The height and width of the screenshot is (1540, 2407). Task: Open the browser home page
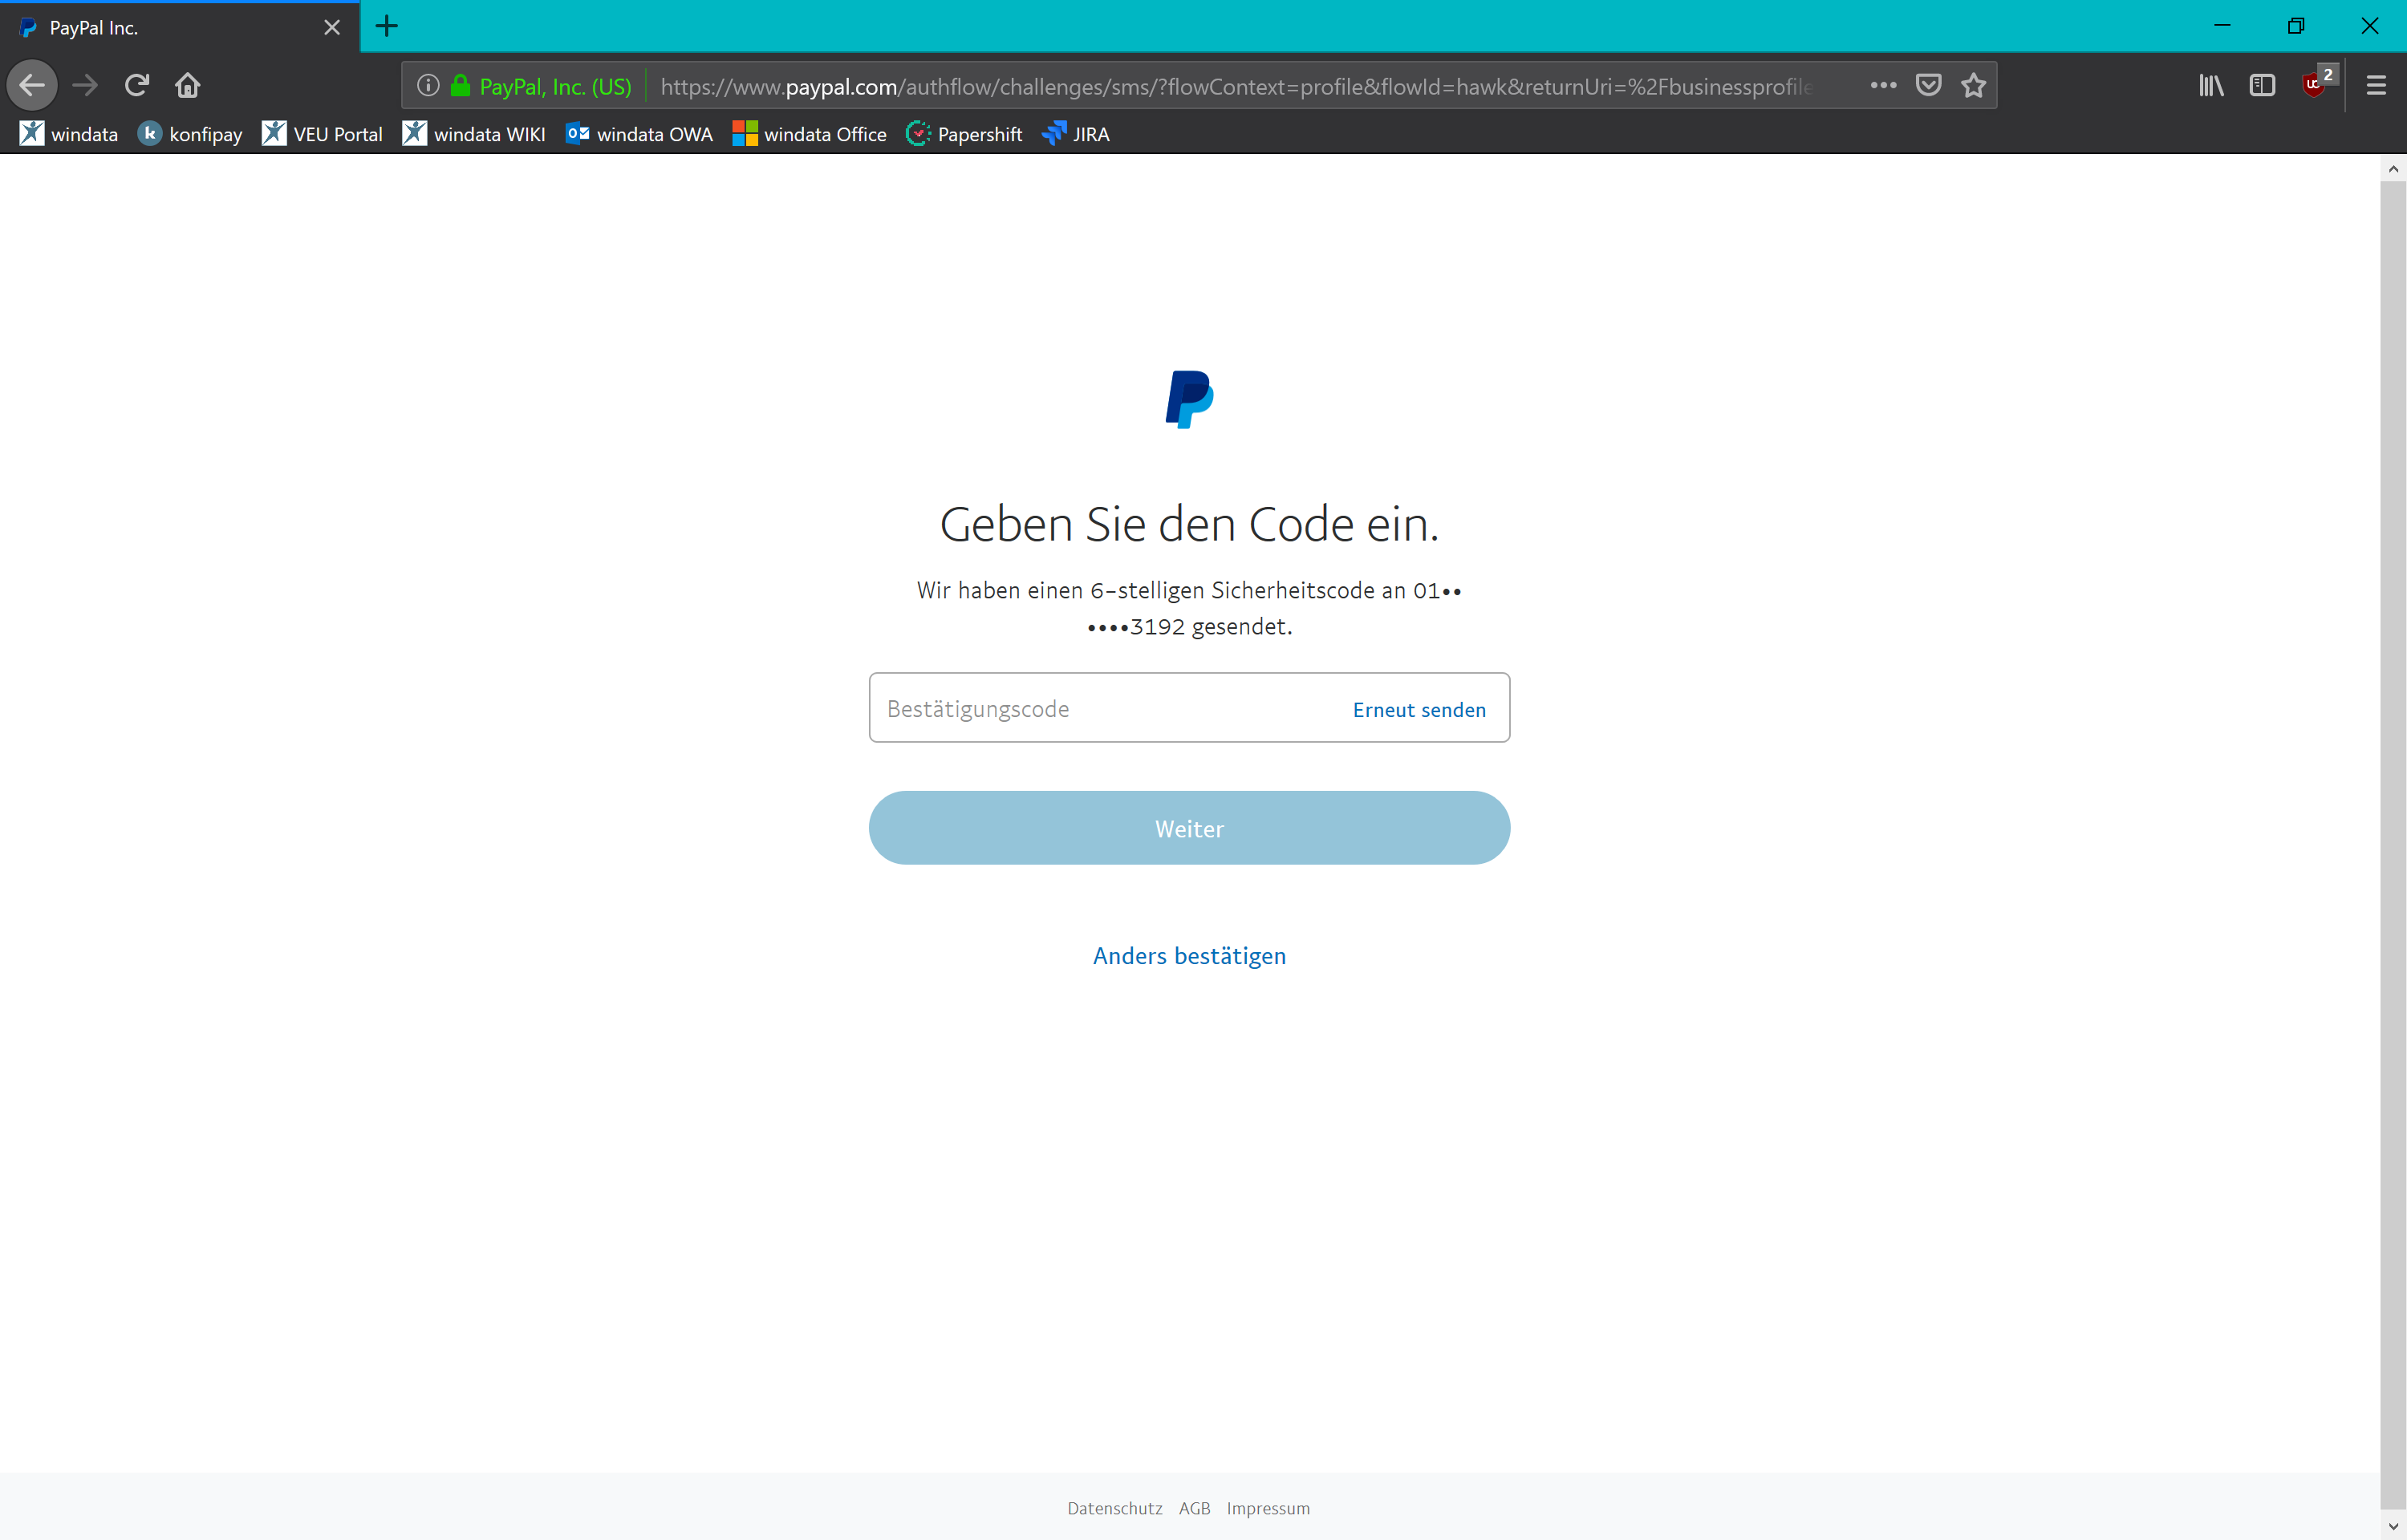click(x=188, y=85)
